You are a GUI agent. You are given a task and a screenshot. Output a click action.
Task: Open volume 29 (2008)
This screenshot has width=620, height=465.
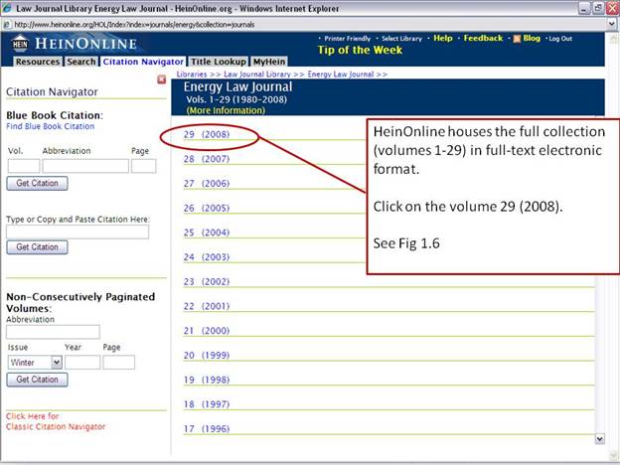(x=207, y=134)
